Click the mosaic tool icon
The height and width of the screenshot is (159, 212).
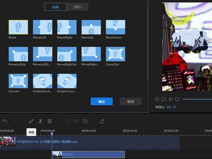coord(76,121)
